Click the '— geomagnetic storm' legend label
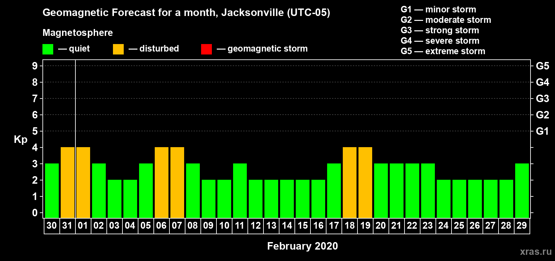 point(262,49)
